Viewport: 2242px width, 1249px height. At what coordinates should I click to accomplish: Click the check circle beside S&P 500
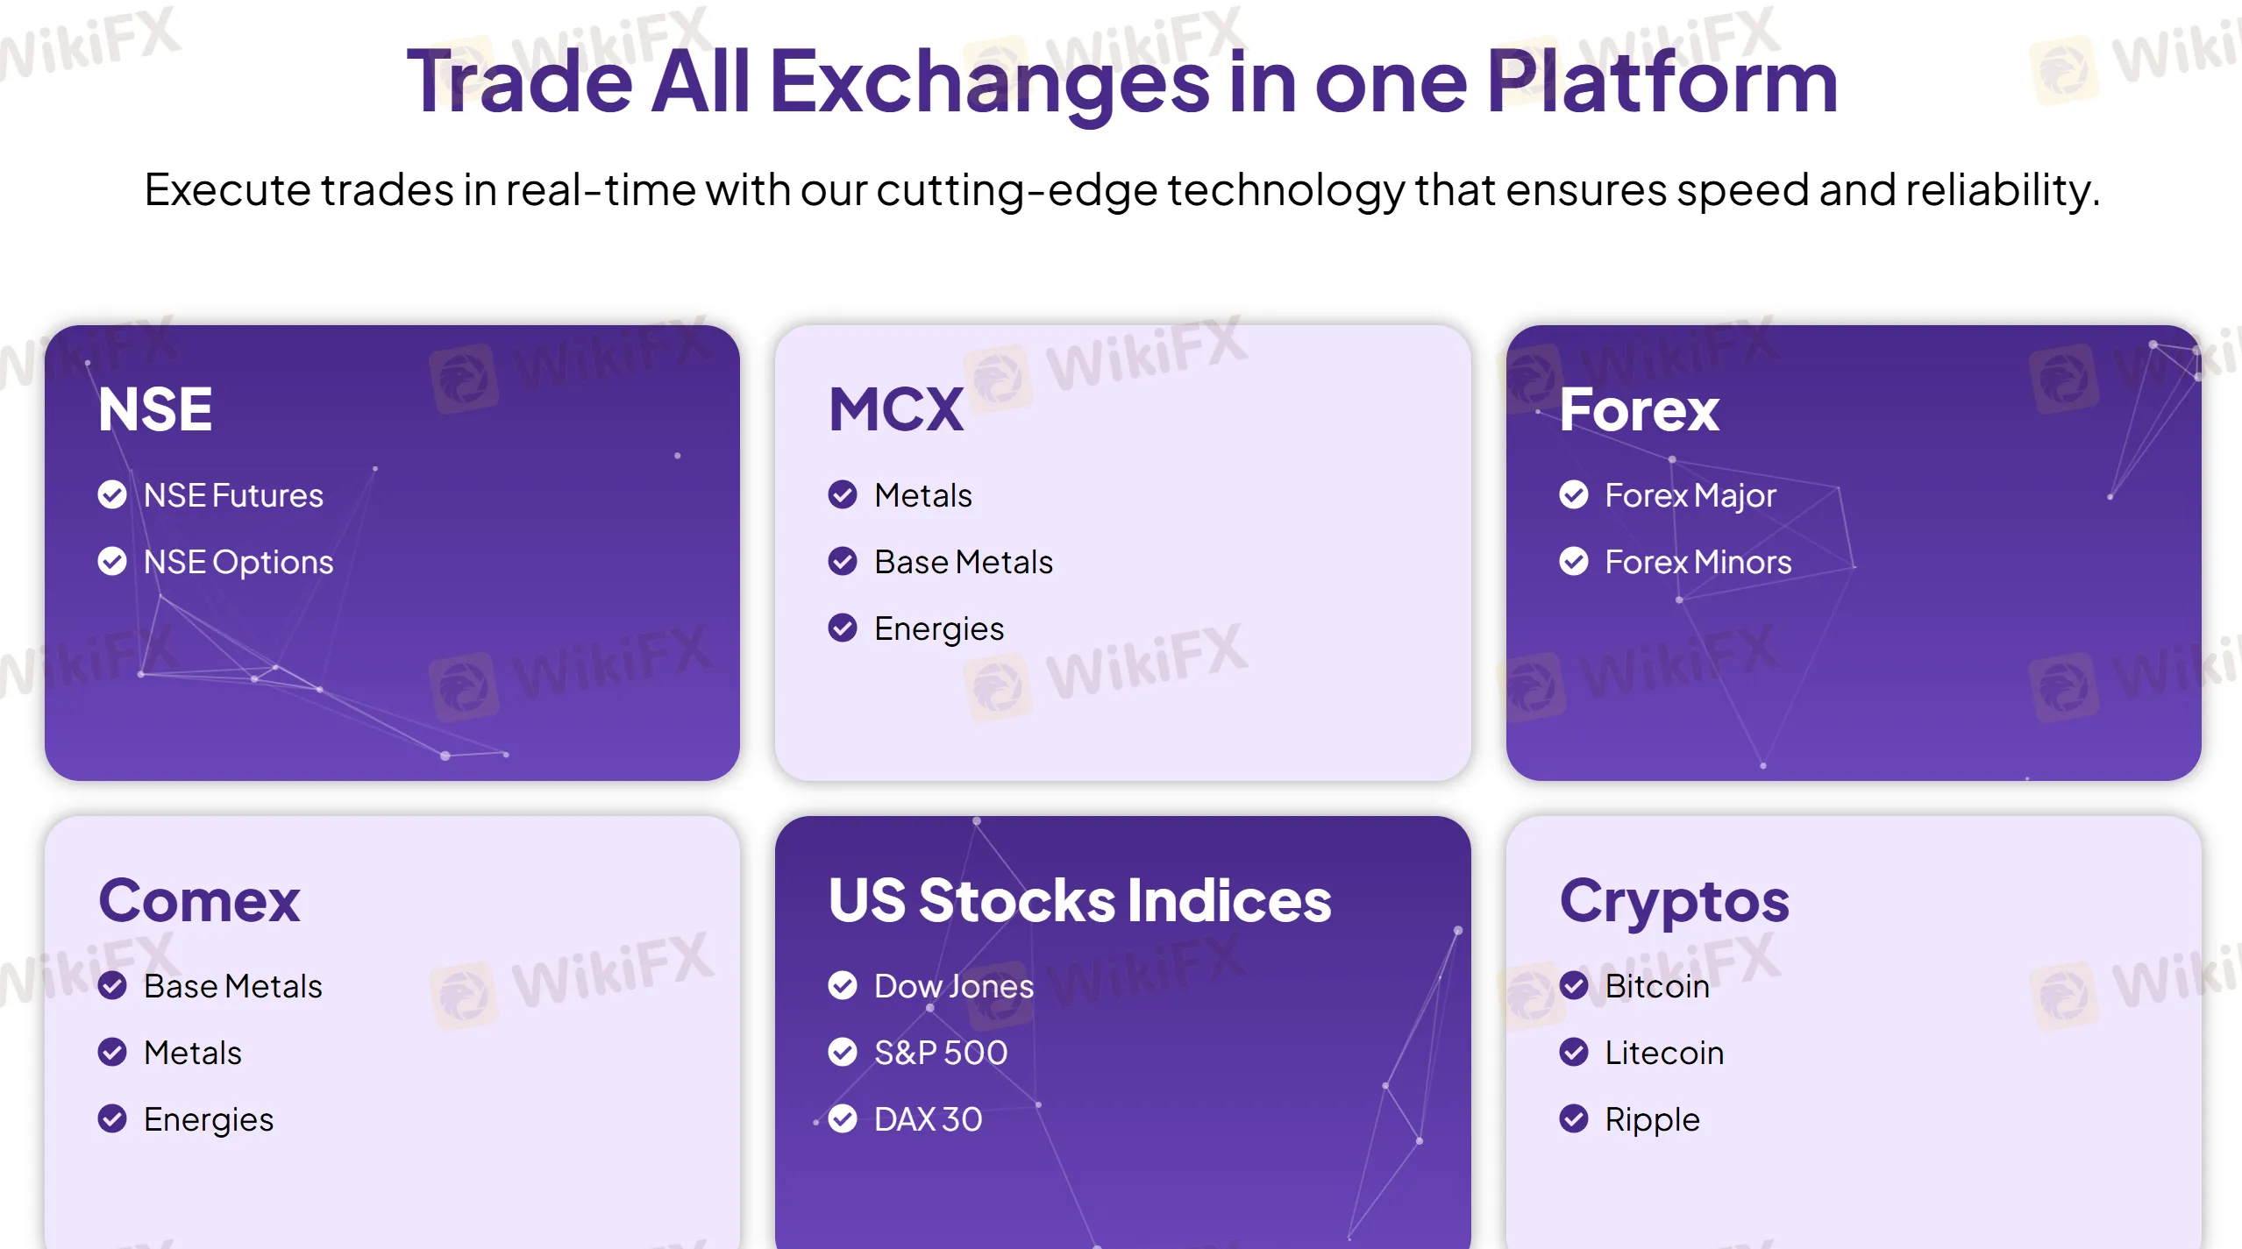[x=843, y=1053]
